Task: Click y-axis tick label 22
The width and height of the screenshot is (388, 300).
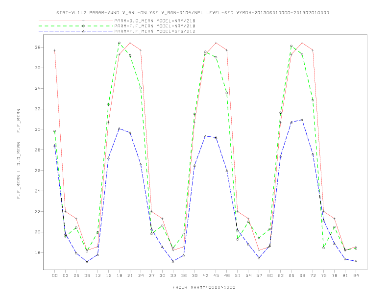Action: pos(38,211)
